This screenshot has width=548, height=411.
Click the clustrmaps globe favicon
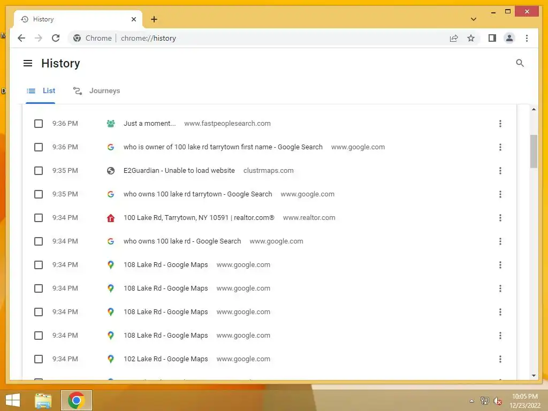[x=110, y=171]
